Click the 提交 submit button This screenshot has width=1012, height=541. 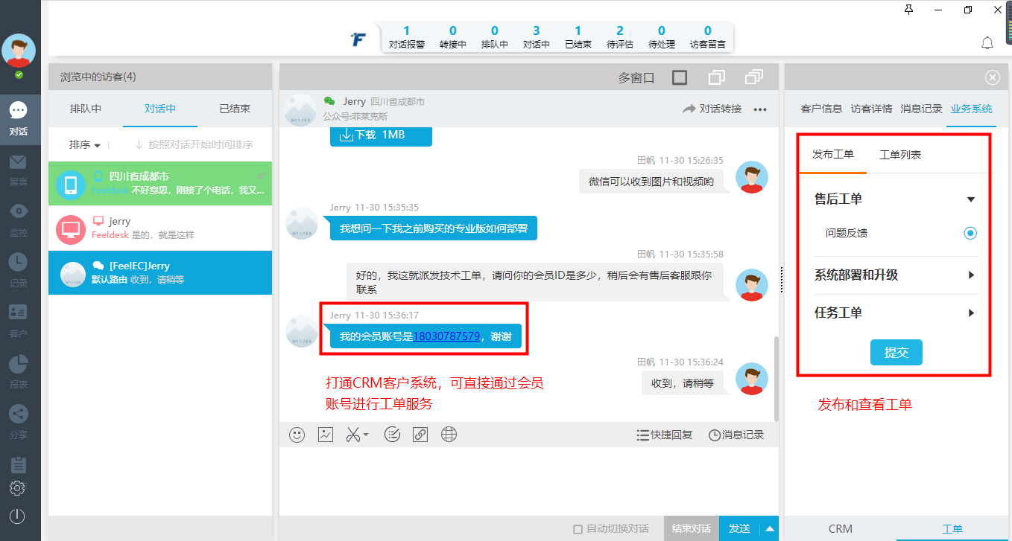(x=896, y=353)
